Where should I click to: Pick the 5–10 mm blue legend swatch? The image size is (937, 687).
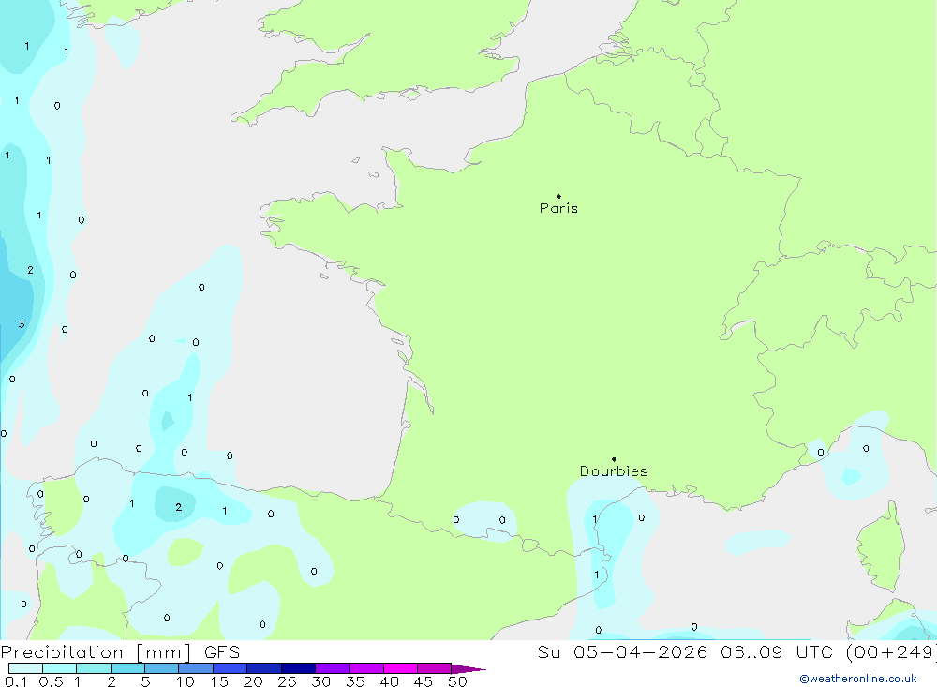click(x=162, y=668)
